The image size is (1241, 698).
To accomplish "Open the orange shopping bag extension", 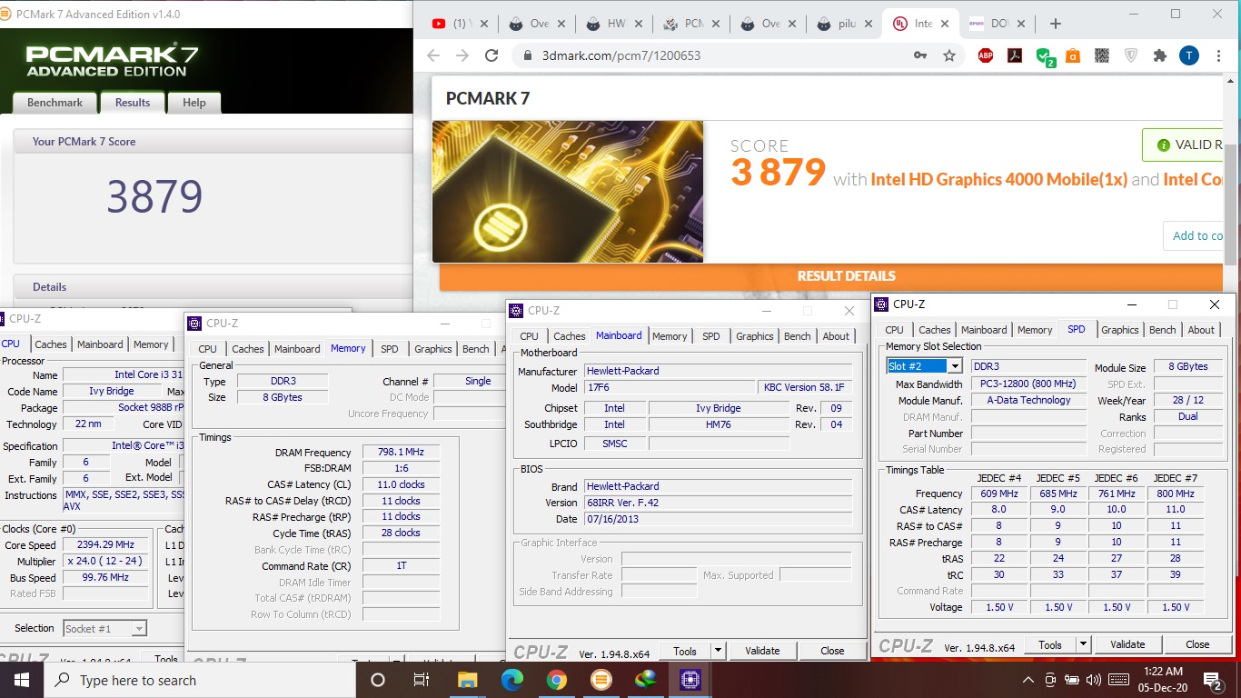I will pyautogui.click(x=1073, y=55).
